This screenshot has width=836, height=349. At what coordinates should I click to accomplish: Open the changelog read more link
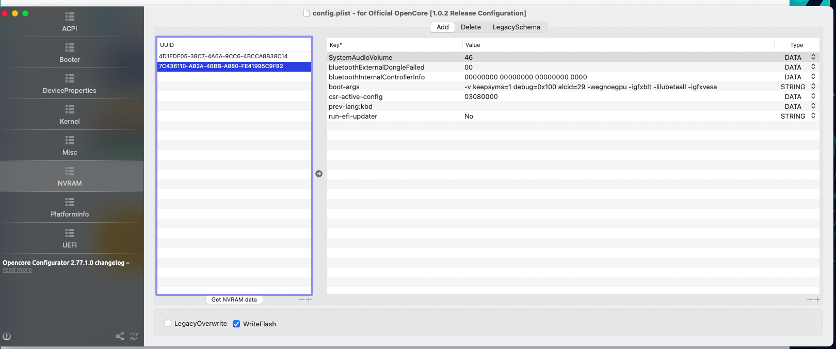[x=17, y=270]
